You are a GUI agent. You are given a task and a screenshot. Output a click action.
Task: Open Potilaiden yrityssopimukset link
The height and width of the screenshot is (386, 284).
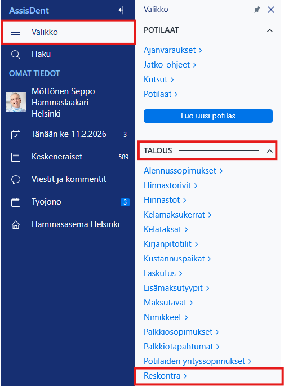coord(198,361)
